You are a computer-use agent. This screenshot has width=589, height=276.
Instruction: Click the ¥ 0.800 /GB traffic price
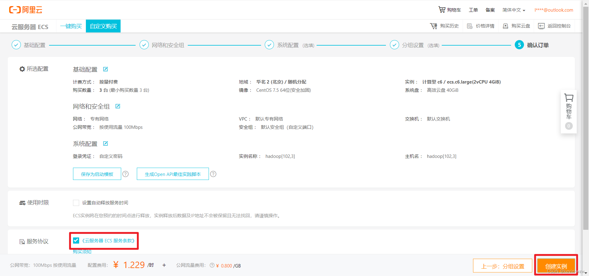pyautogui.click(x=228, y=266)
